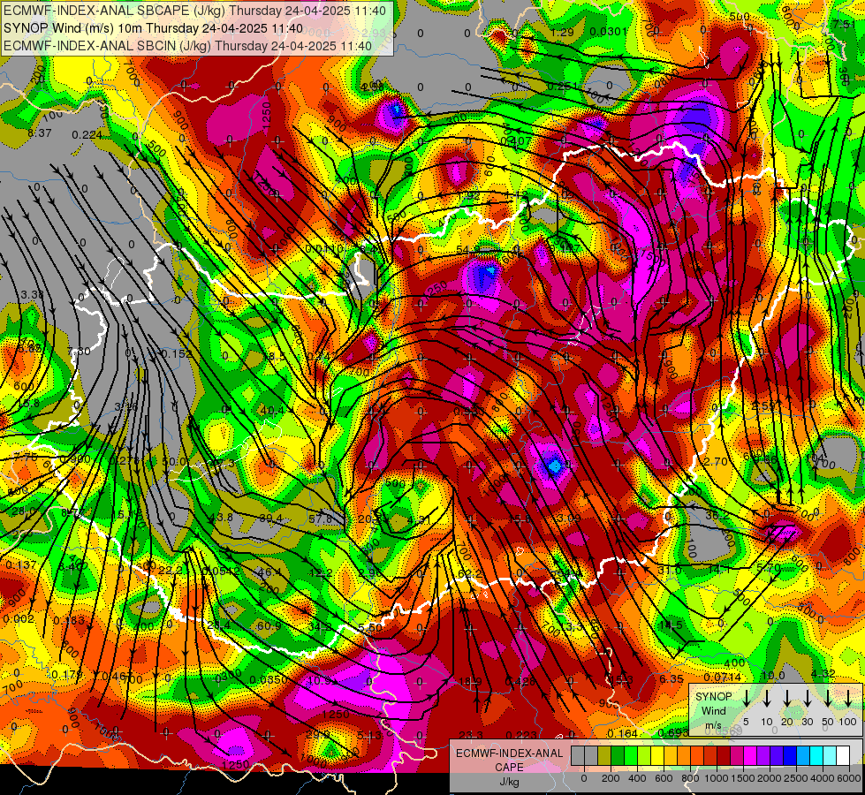Click the 39.4 station value

(x=271, y=518)
